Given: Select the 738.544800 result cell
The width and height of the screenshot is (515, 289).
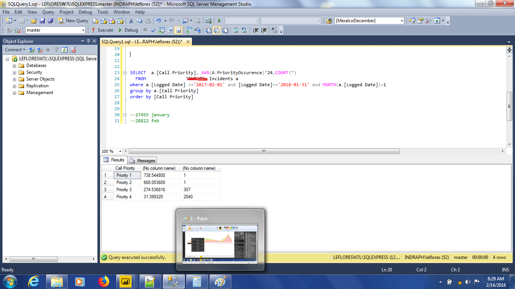Looking at the screenshot, I should [x=161, y=175].
